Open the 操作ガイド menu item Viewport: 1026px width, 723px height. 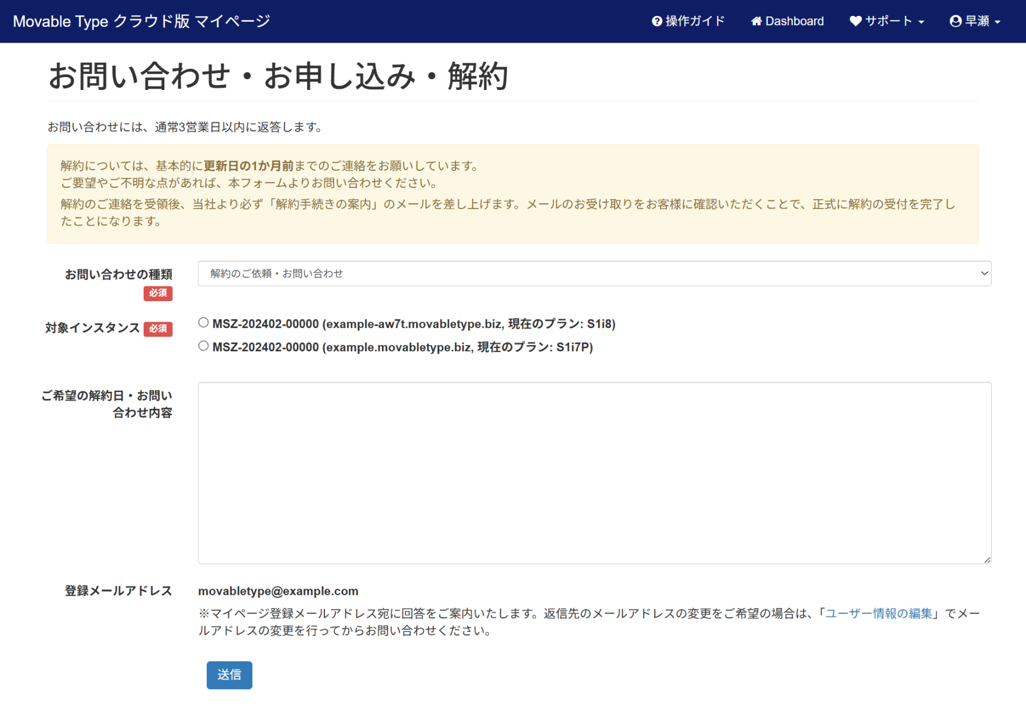point(695,22)
